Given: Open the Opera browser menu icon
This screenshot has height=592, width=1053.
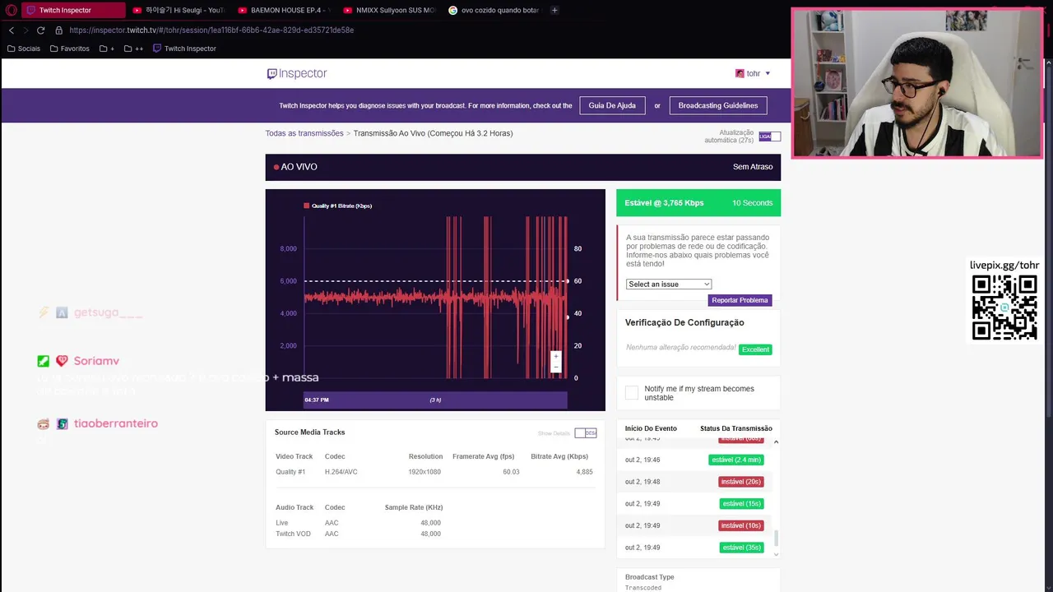Looking at the screenshot, I should 12,10.
